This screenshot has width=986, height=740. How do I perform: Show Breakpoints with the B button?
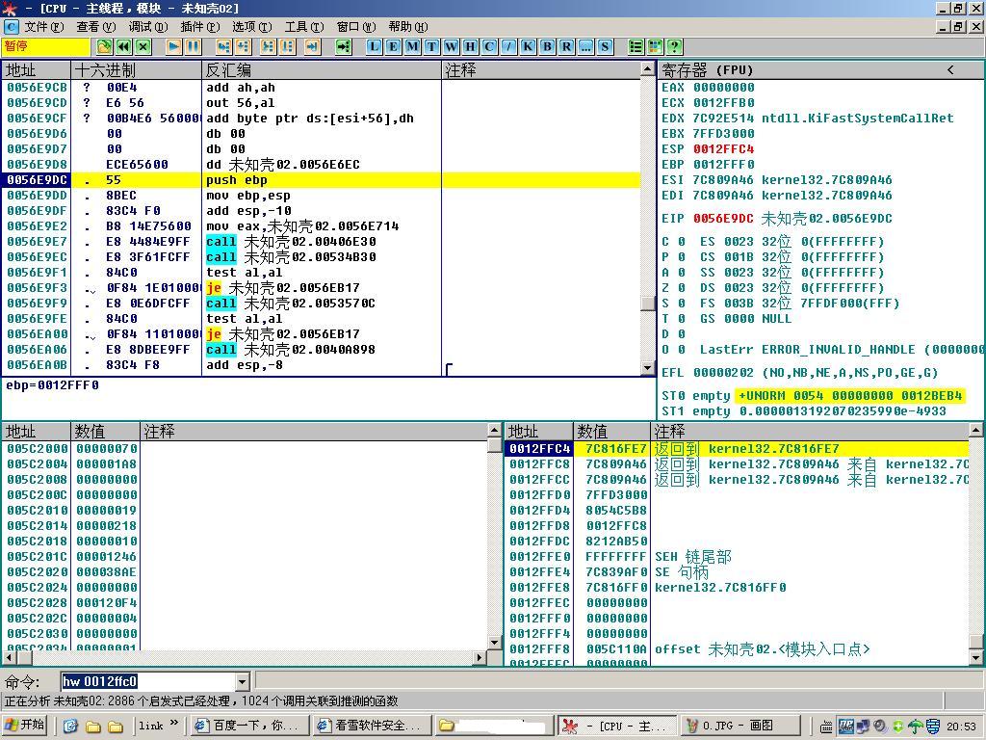[x=547, y=46]
